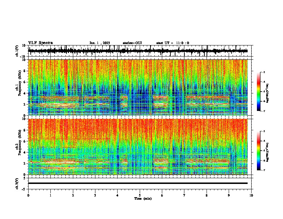Click the ch.1(V) waveform axis label
Image resolution: width=283 pixels, height=219 pixels.
coord(17,51)
